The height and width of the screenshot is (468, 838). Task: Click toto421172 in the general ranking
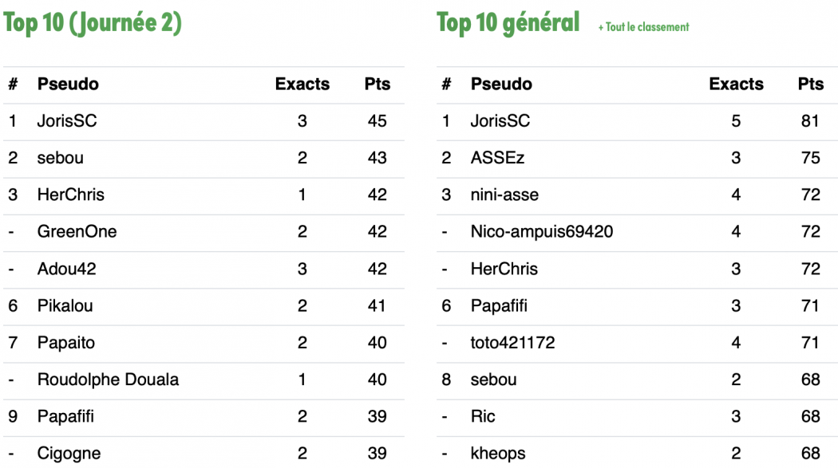tap(512, 343)
